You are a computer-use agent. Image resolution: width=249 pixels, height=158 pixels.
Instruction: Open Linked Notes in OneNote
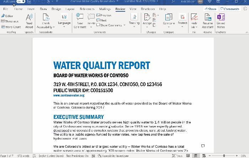click(221, 21)
